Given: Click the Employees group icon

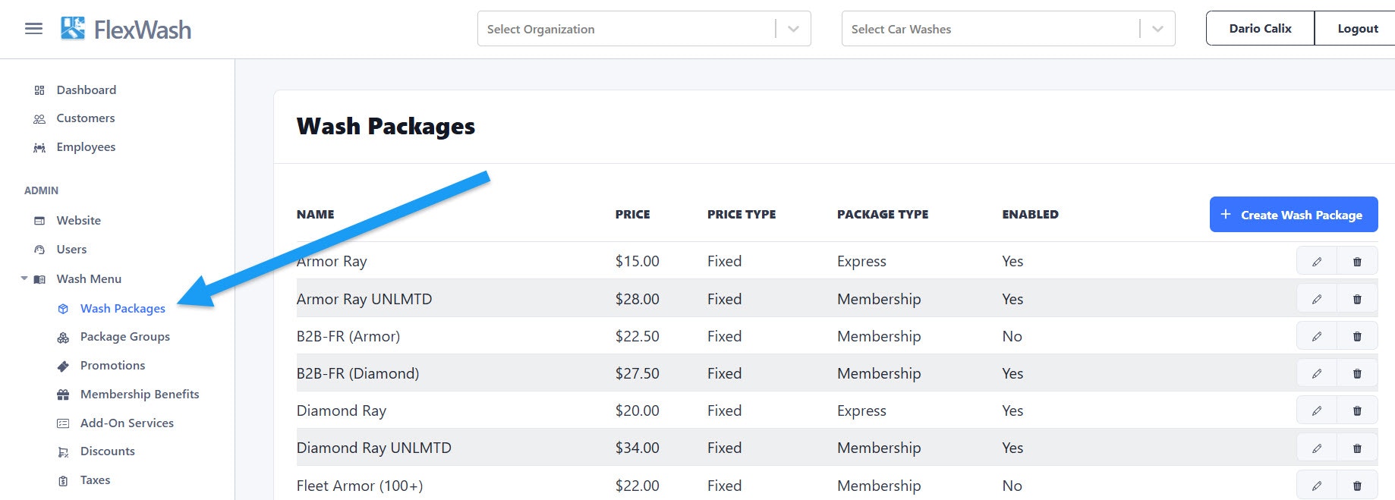Looking at the screenshot, I should pos(39,148).
